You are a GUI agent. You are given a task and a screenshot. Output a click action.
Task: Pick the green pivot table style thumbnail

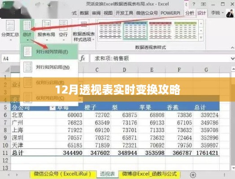click(185, 30)
